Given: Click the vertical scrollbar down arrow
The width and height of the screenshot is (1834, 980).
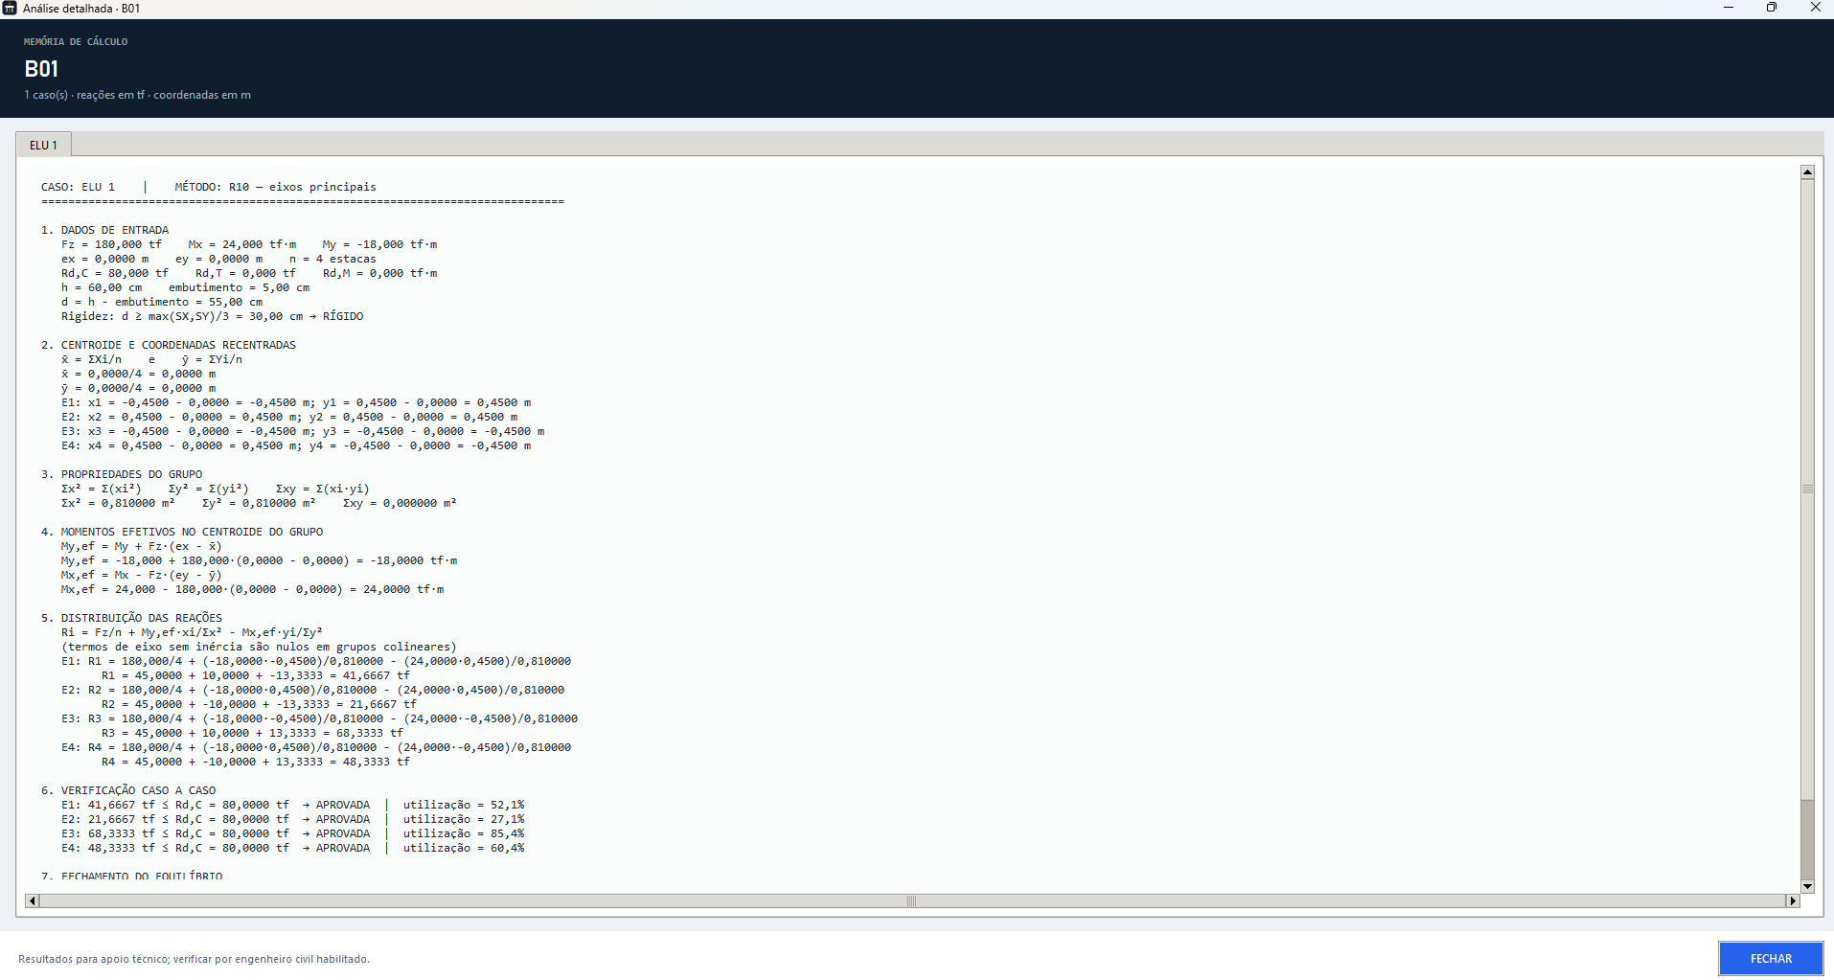Looking at the screenshot, I should pos(1807,886).
